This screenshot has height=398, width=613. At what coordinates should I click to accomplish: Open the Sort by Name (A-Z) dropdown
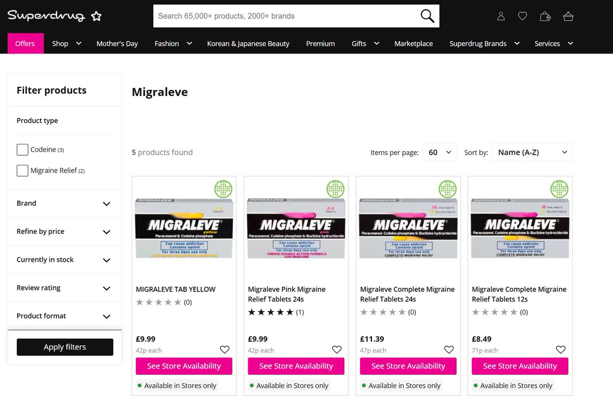[x=532, y=152]
